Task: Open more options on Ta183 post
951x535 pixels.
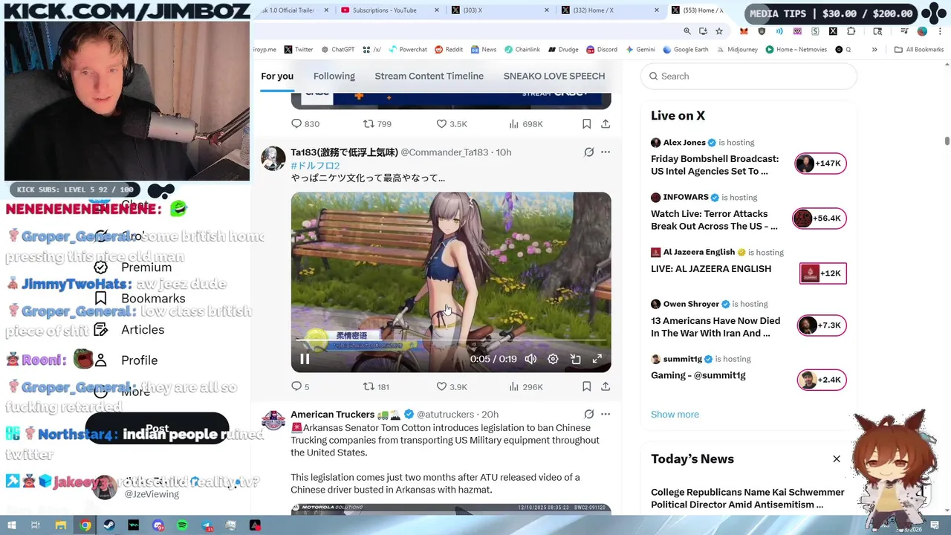Action: click(606, 152)
